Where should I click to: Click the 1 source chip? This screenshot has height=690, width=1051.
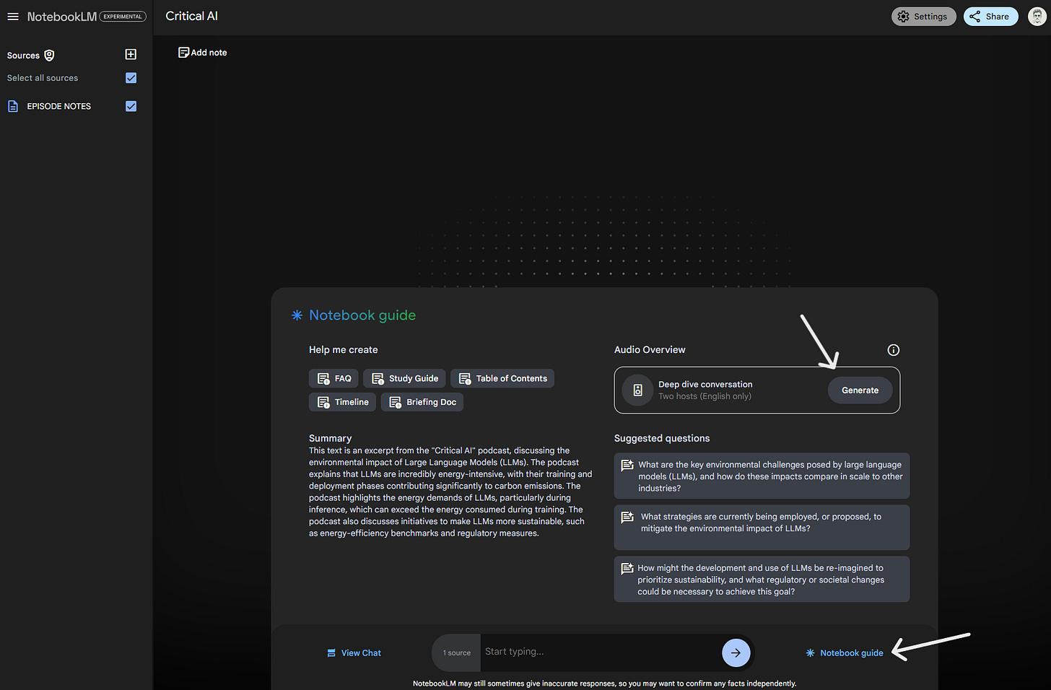(x=457, y=653)
